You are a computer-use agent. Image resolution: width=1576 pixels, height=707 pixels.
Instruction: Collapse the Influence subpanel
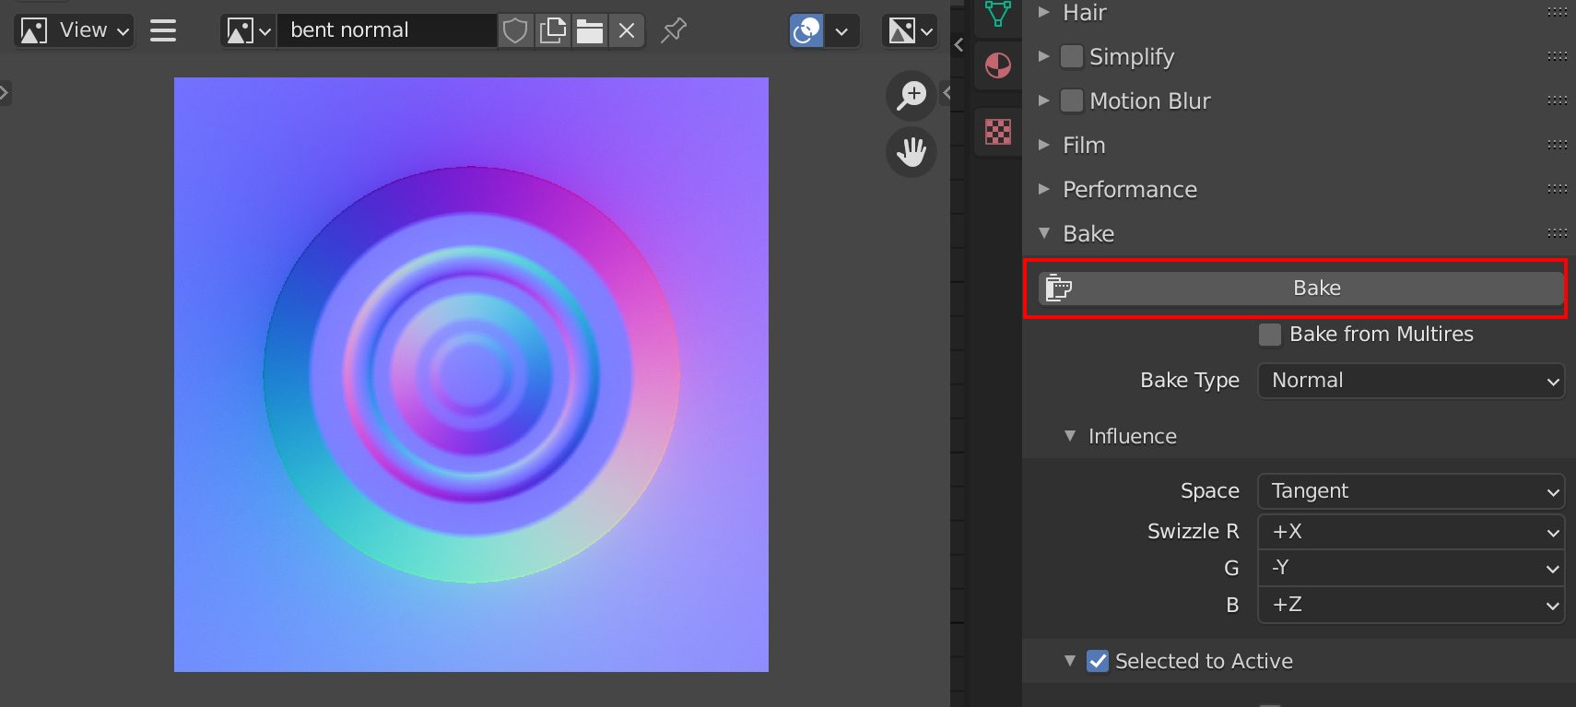point(1070,436)
